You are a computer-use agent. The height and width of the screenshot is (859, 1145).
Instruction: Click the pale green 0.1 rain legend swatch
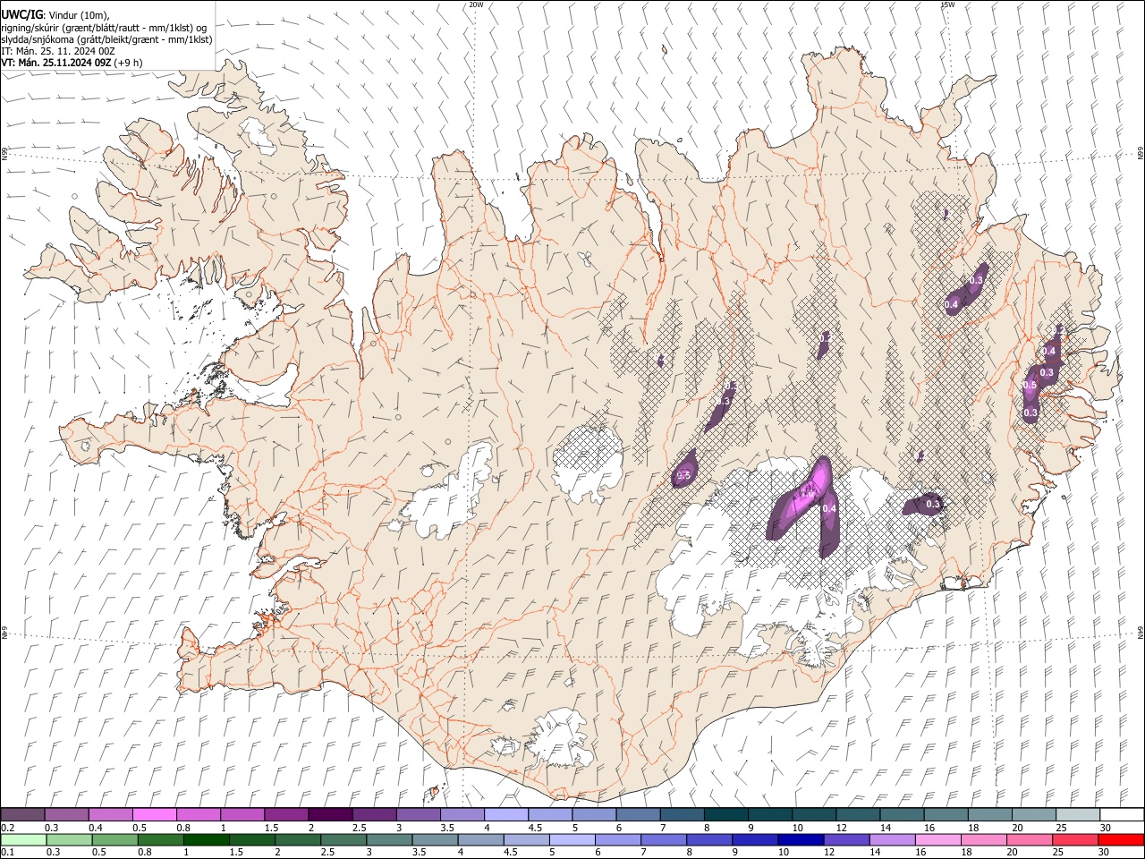tap(23, 839)
